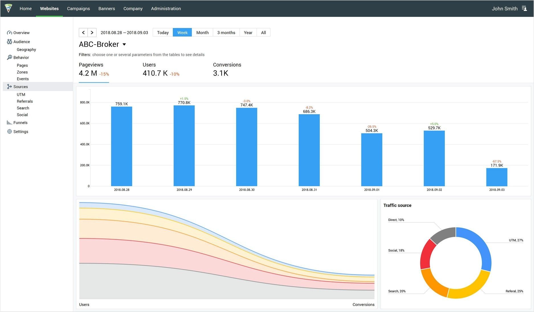This screenshot has height=312, width=534.
Task: Select the Month range option
Action: click(202, 32)
